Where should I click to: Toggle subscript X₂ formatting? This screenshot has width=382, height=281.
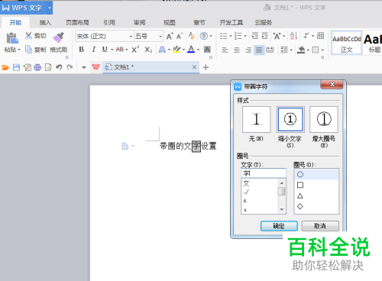148,50
